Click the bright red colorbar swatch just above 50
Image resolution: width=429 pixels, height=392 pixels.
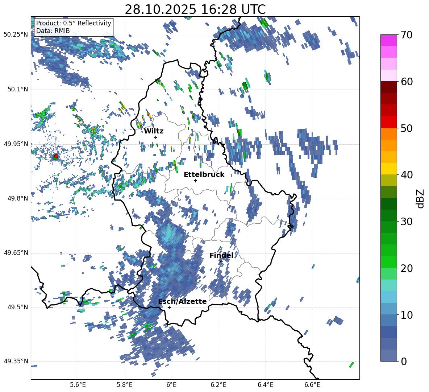click(389, 122)
